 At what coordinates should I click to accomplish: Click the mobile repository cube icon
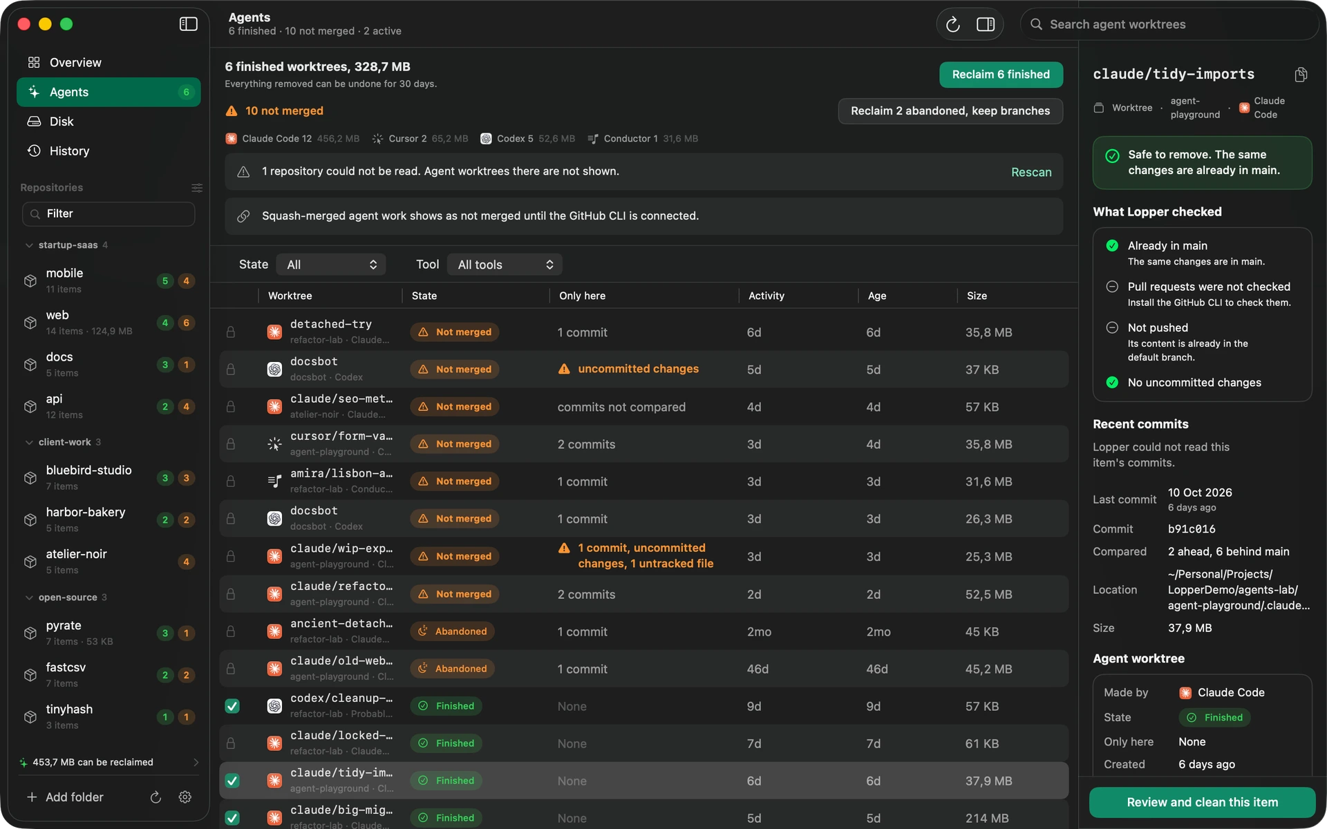[x=30, y=281]
